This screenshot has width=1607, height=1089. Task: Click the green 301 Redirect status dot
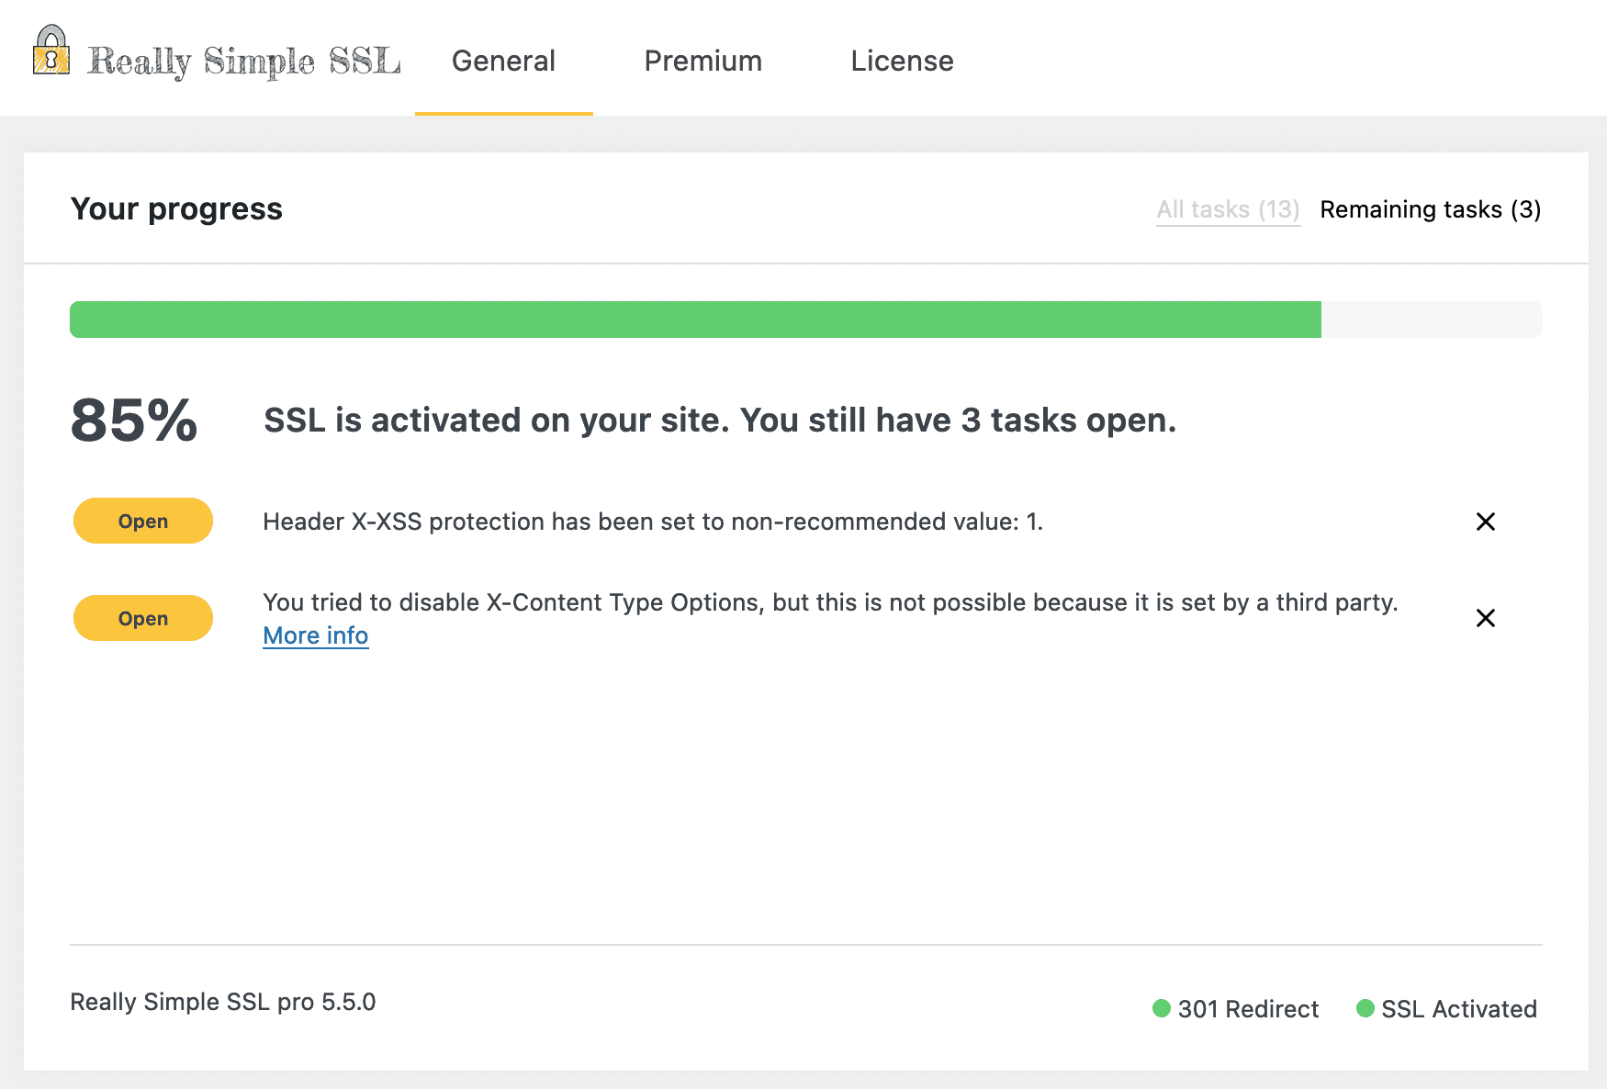pos(1162,1008)
